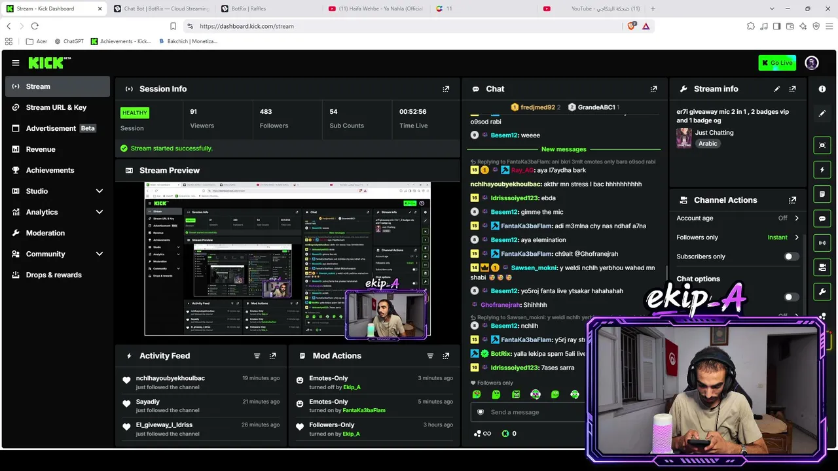This screenshot has height=471, width=838.
Task: Open the Revenue page
Action: pos(58,149)
